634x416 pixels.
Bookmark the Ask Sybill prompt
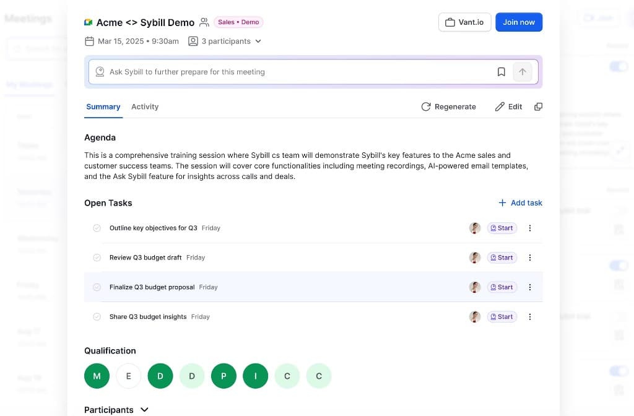[x=502, y=71]
